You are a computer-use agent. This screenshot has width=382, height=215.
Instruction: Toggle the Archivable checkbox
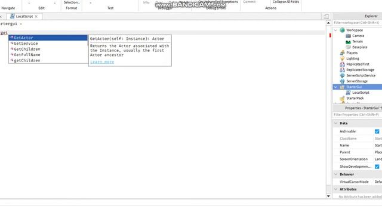pyautogui.click(x=377, y=131)
